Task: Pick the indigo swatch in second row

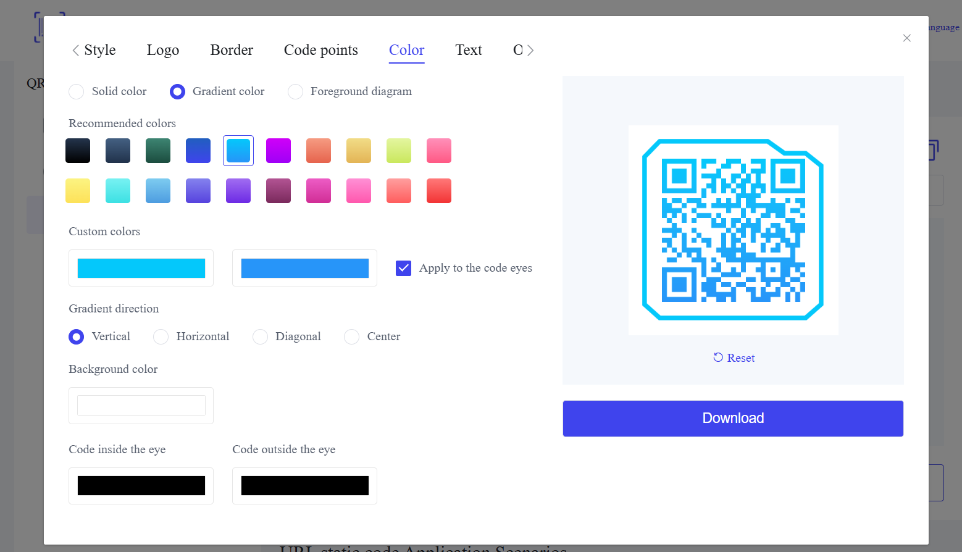Action: pos(198,191)
